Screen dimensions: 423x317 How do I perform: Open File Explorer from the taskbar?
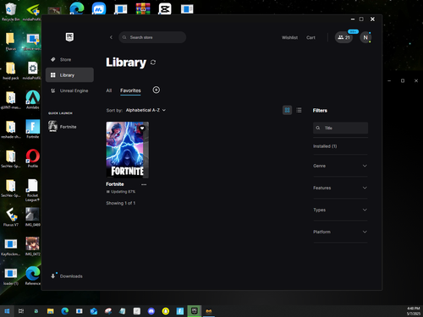pyautogui.click(x=51, y=311)
